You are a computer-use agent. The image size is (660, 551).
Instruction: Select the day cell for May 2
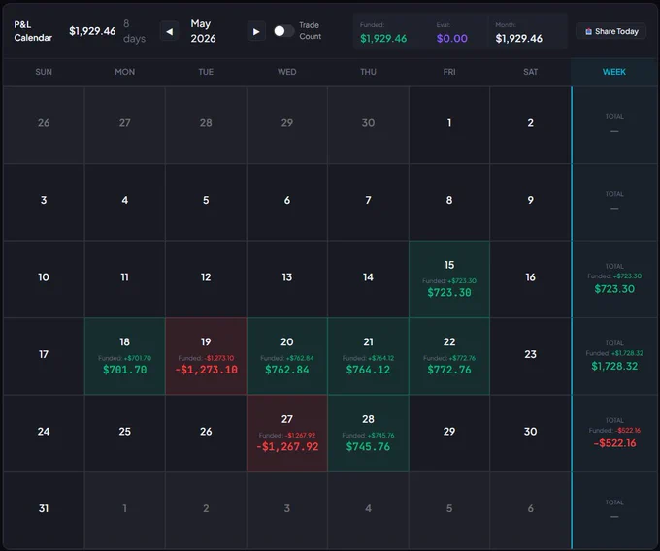(x=530, y=125)
